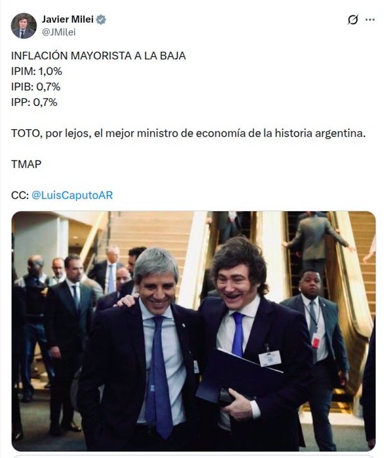Image resolution: width=384 pixels, height=458 pixels.
Task: Click the sentence starting with TOTO, por lejos
Action: pos(188,133)
